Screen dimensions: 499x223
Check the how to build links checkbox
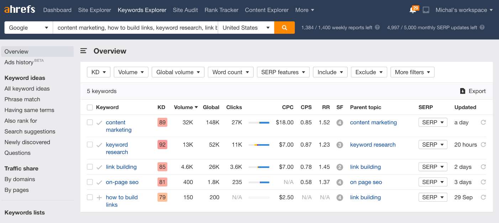pyautogui.click(x=90, y=197)
